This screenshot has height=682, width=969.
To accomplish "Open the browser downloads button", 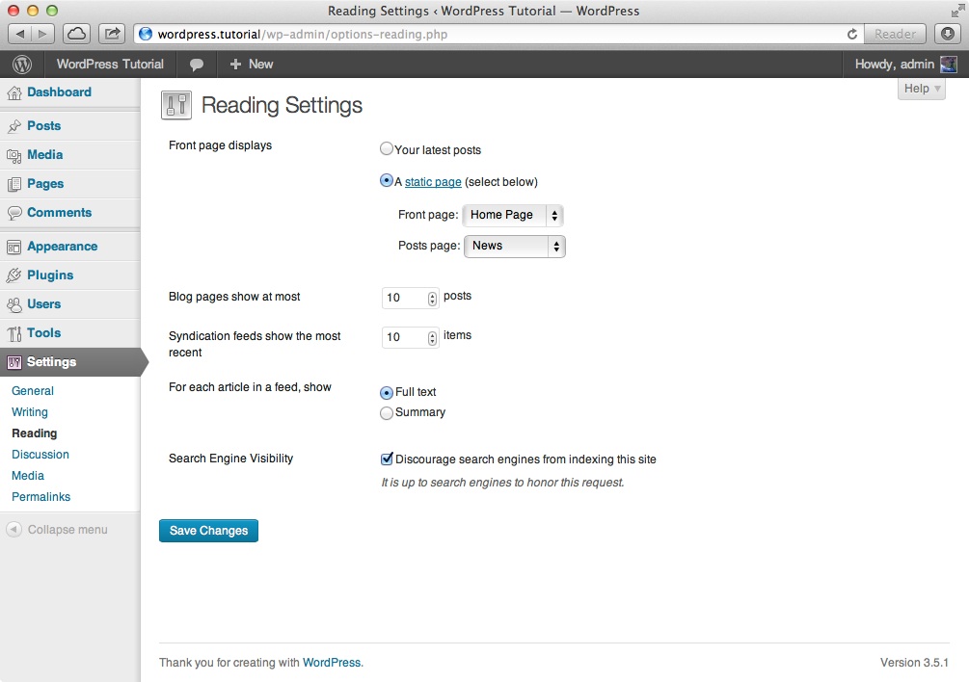I will [x=948, y=34].
